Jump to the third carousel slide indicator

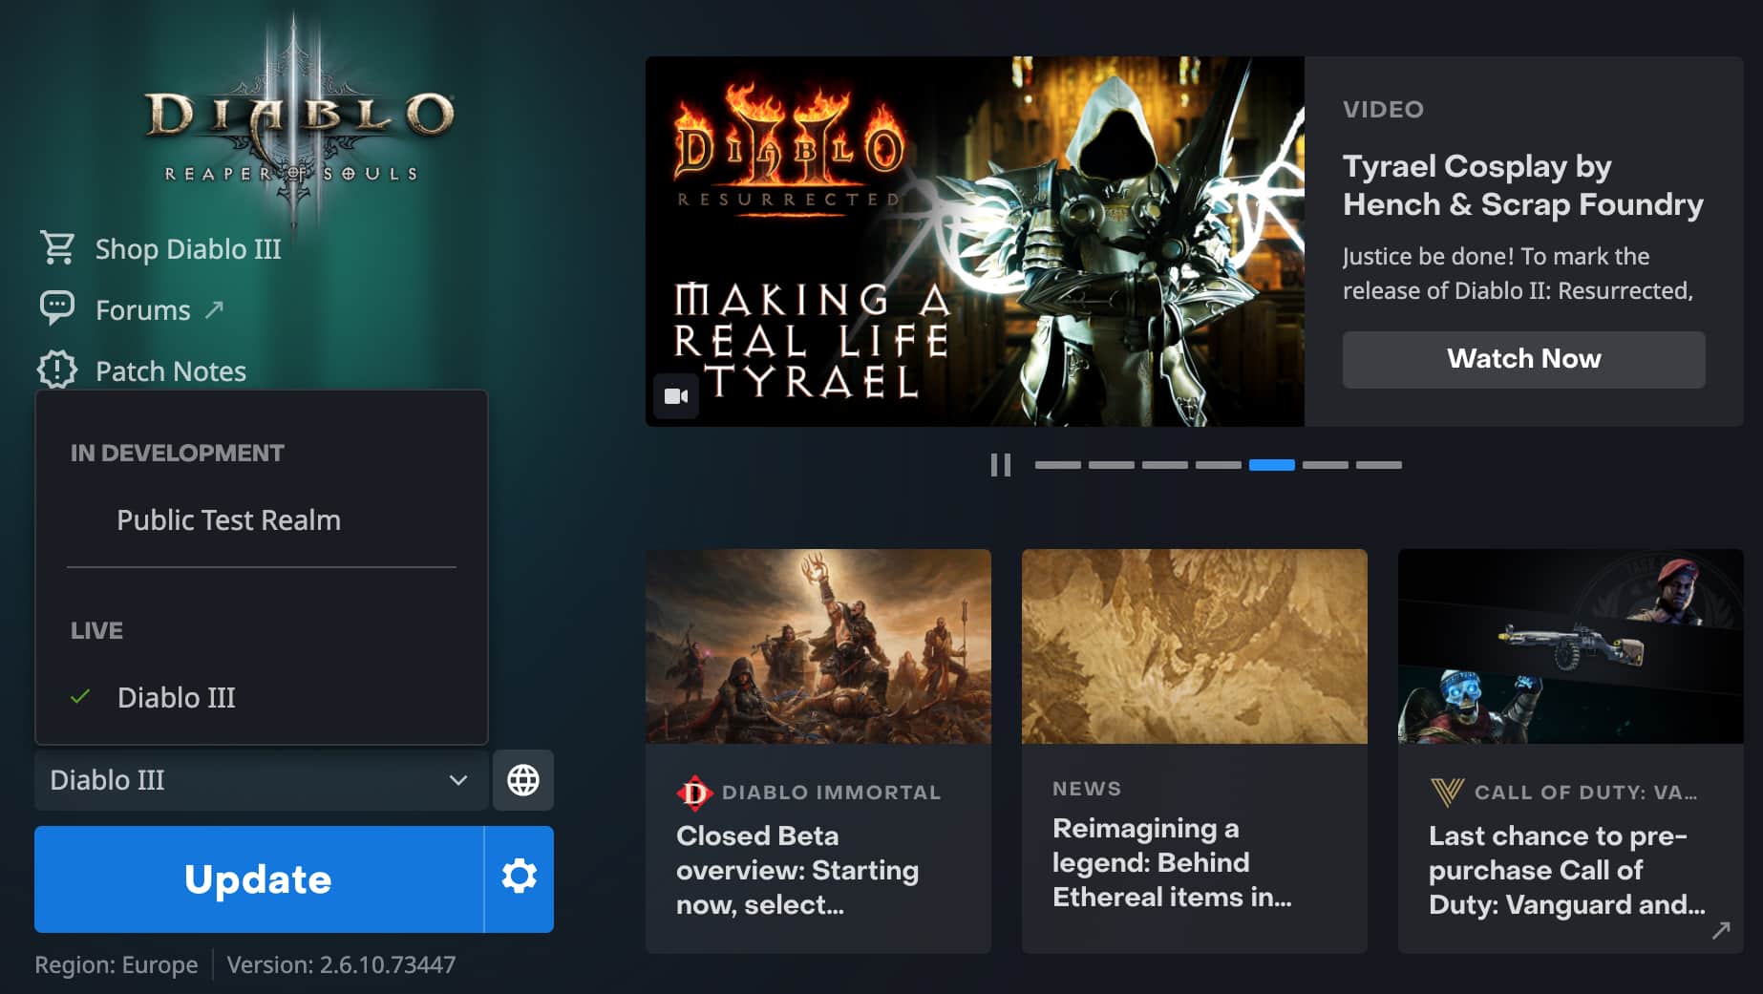pos(1165,465)
